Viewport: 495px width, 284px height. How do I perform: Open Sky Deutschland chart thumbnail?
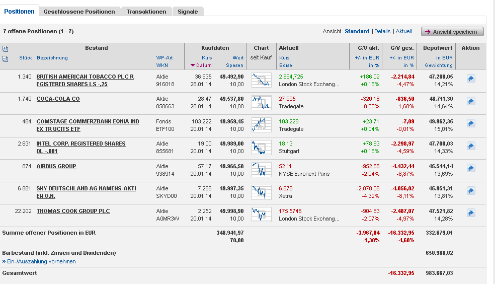(x=261, y=192)
